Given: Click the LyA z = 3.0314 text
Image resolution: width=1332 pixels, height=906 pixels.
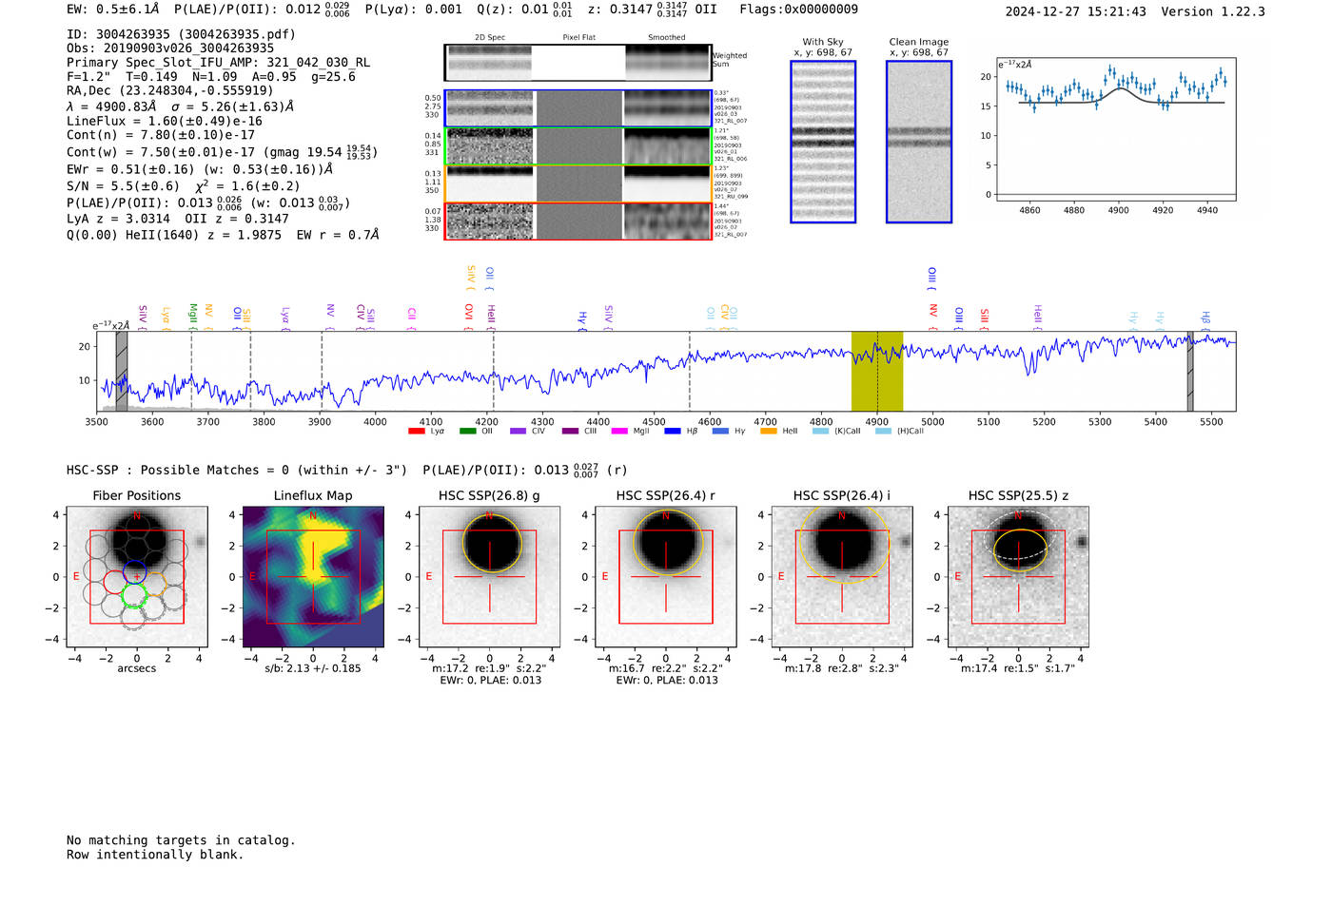Looking at the screenshot, I should (115, 219).
